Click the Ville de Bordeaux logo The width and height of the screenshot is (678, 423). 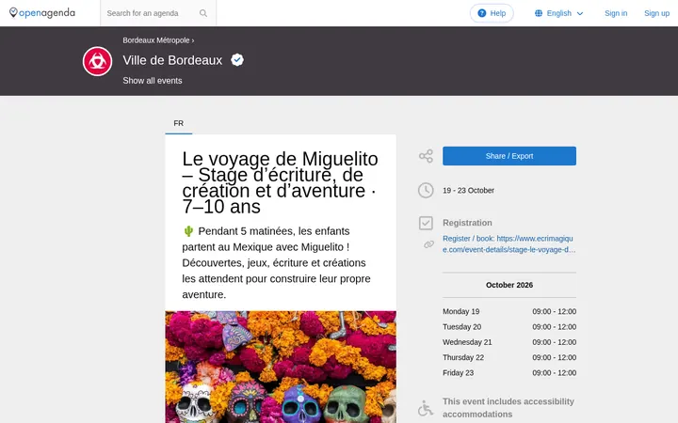[x=97, y=61]
